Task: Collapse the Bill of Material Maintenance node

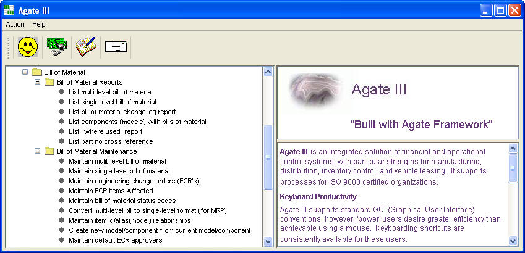Action: tap(37, 151)
